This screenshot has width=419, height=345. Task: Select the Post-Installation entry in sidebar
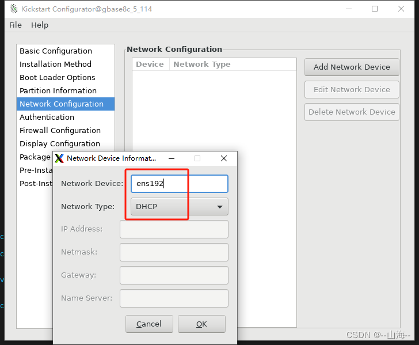35,184
